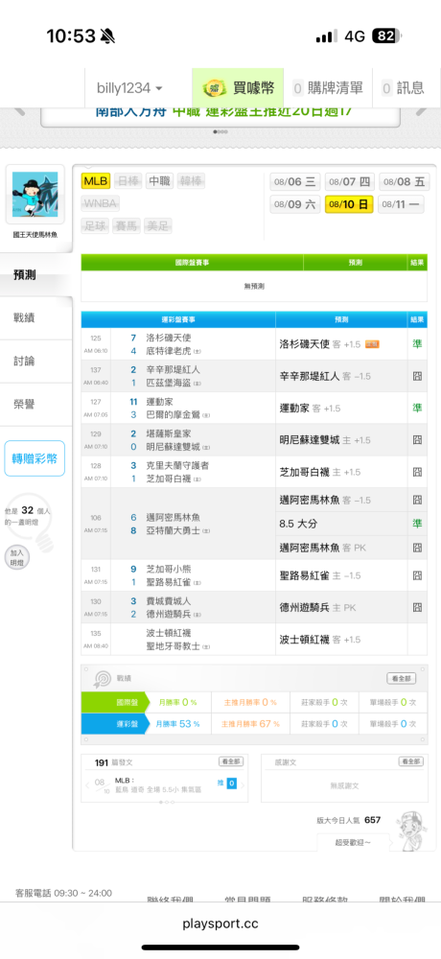Open the 戰績 sidebar tab
Viewport: 441px width, 959px height.
pyautogui.click(x=36, y=318)
